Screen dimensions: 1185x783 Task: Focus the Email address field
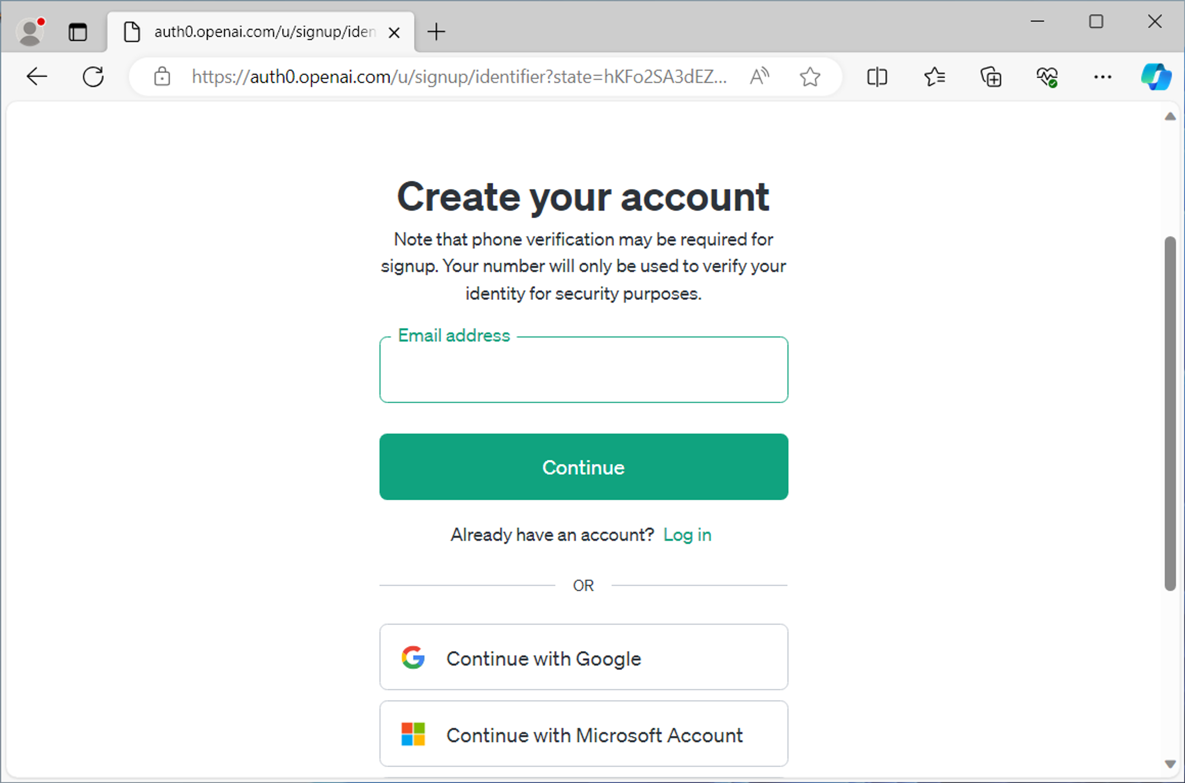coord(583,370)
